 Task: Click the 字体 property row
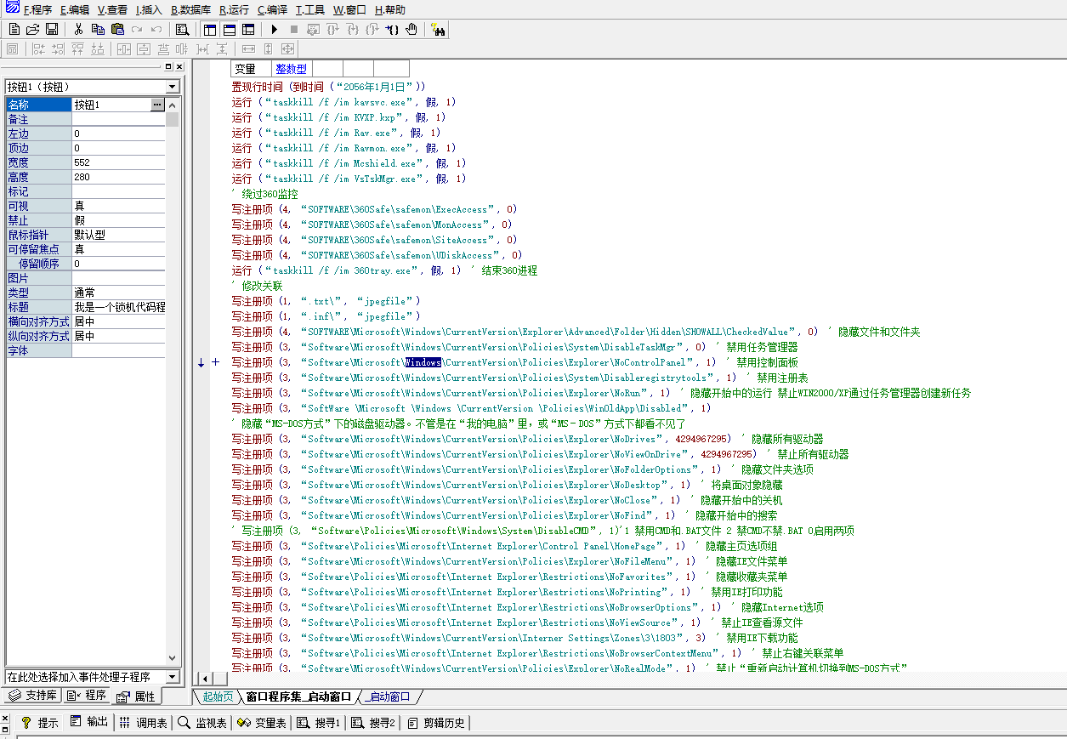(x=86, y=350)
